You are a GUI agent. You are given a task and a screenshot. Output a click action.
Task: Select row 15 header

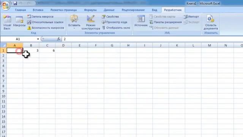click(x=3, y=122)
